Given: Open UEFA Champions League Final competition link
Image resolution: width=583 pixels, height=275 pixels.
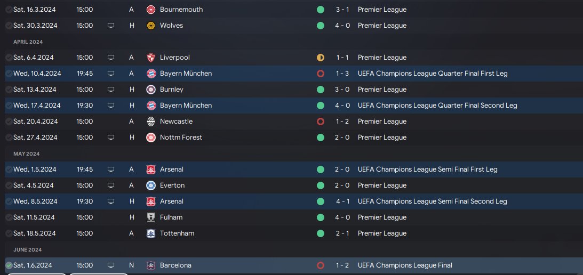Looking at the screenshot, I should [x=405, y=265].
